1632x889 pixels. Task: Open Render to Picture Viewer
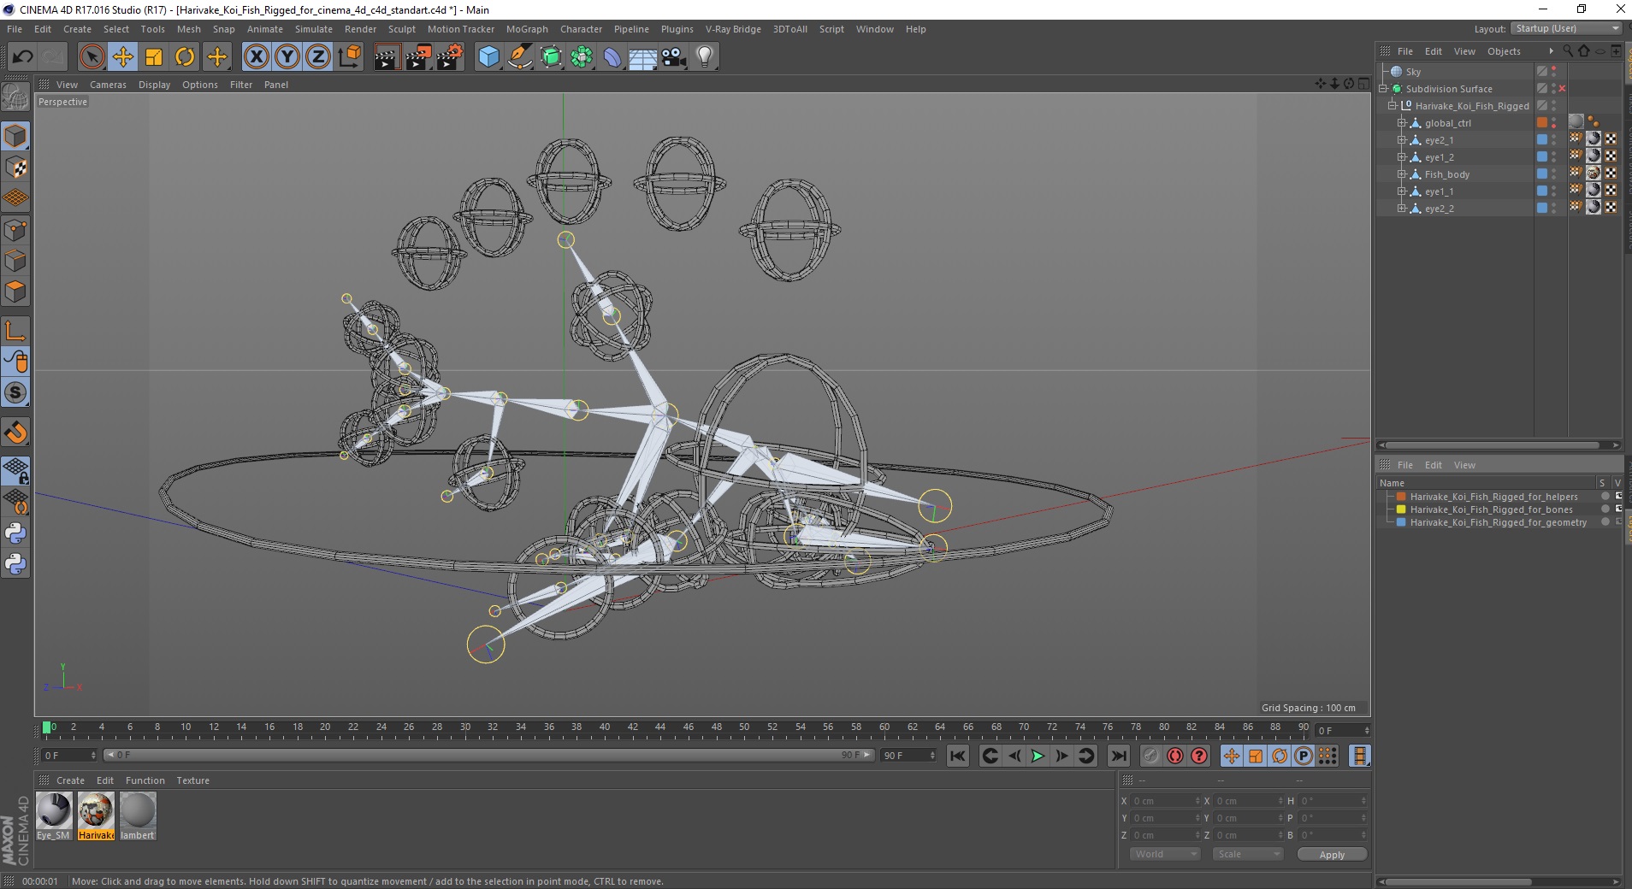point(418,57)
